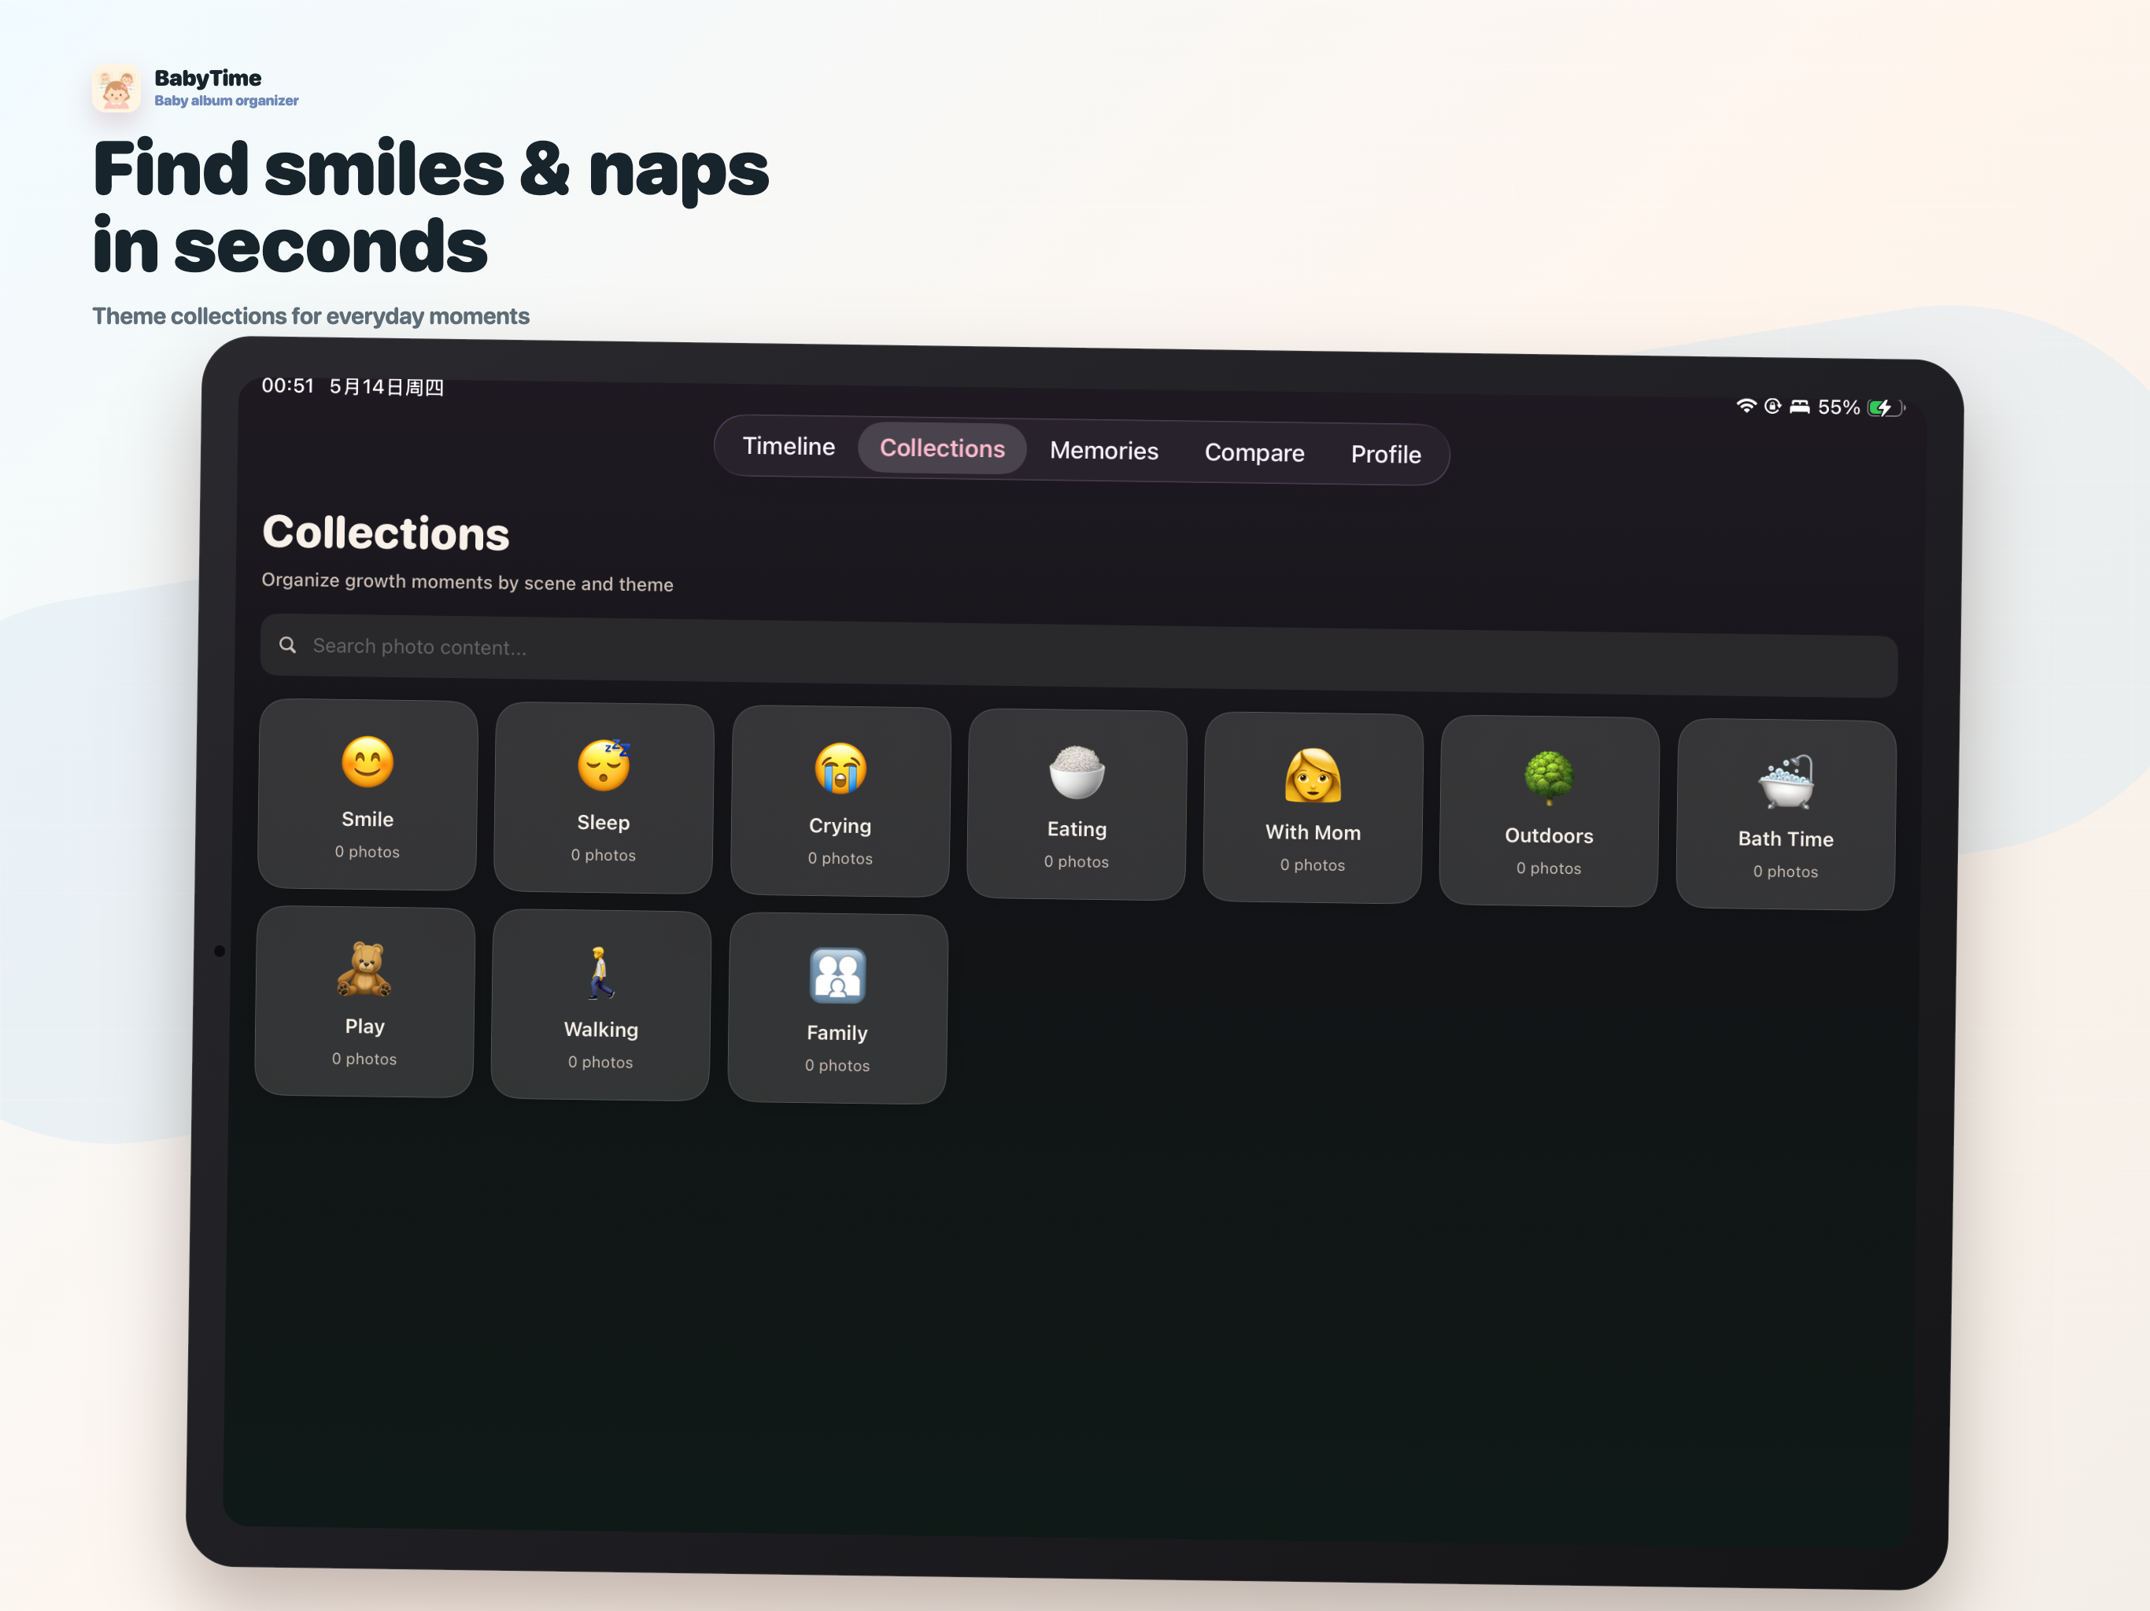Open the Compare tab
The height and width of the screenshot is (1611, 2150).
(x=1254, y=453)
